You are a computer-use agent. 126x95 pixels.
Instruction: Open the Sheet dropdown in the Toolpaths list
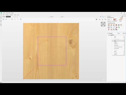point(120,33)
